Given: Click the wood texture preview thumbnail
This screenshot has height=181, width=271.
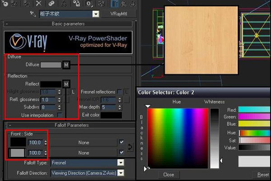Looking at the screenshot, I should click(x=201, y=40).
